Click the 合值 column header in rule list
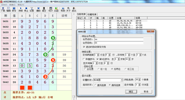The height and width of the screenshot is (100, 185). pyautogui.click(x=125, y=18)
